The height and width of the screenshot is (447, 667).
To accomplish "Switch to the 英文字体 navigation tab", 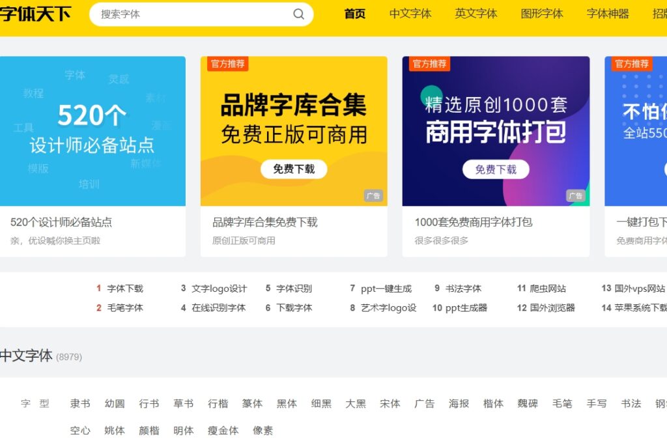I will 475,14.
